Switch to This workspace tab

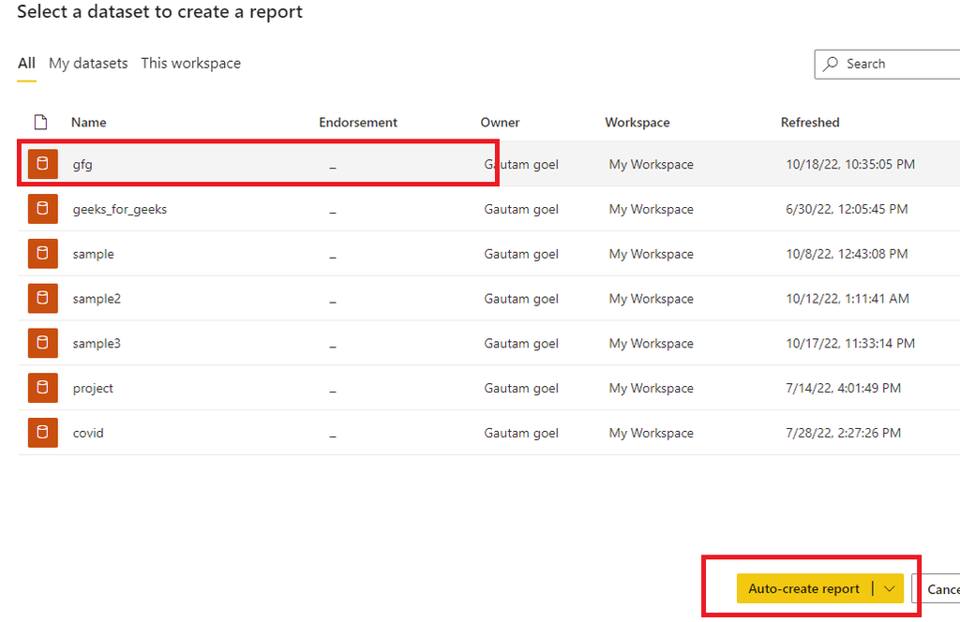pyautogui.click(x=191, y=63)
